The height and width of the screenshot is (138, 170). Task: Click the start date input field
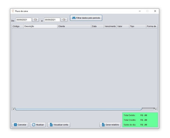click(23, 20)
